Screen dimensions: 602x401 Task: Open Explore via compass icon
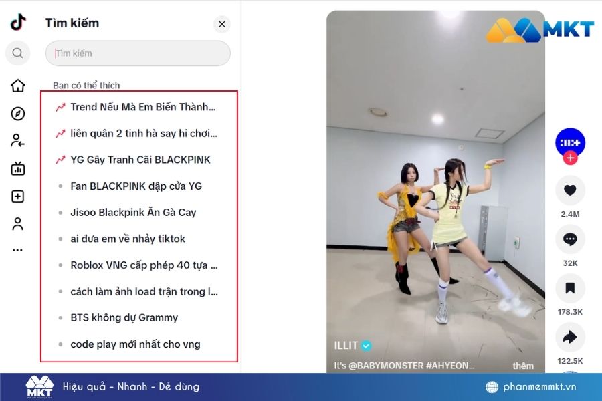pyautogui.click(x=17, y=114)
